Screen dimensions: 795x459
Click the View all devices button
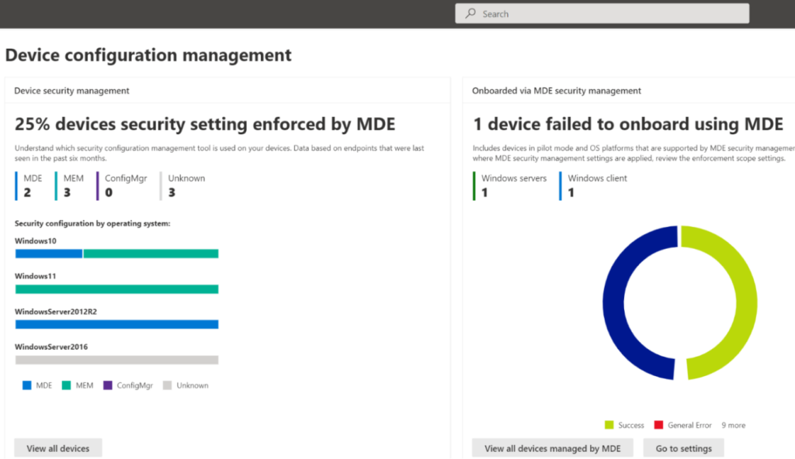[x=57, y=447]
